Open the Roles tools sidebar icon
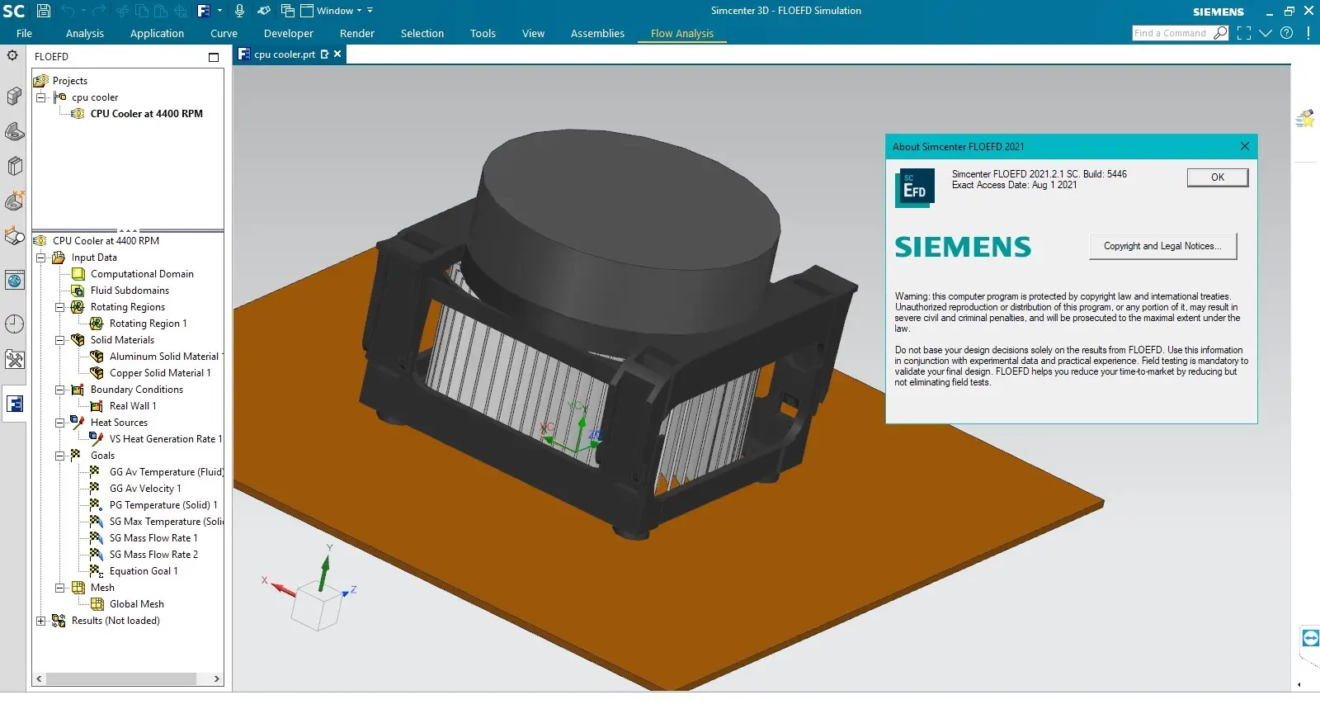This screenshot has width=1320, height=709. point(14,360)
